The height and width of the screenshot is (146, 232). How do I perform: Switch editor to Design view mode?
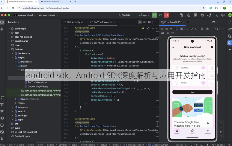click(150, 22)
